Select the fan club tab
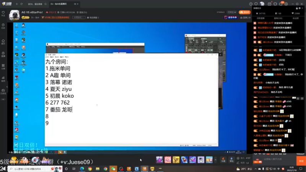The width and height of the screenshot is (306, 172). (x=296, y=18)
